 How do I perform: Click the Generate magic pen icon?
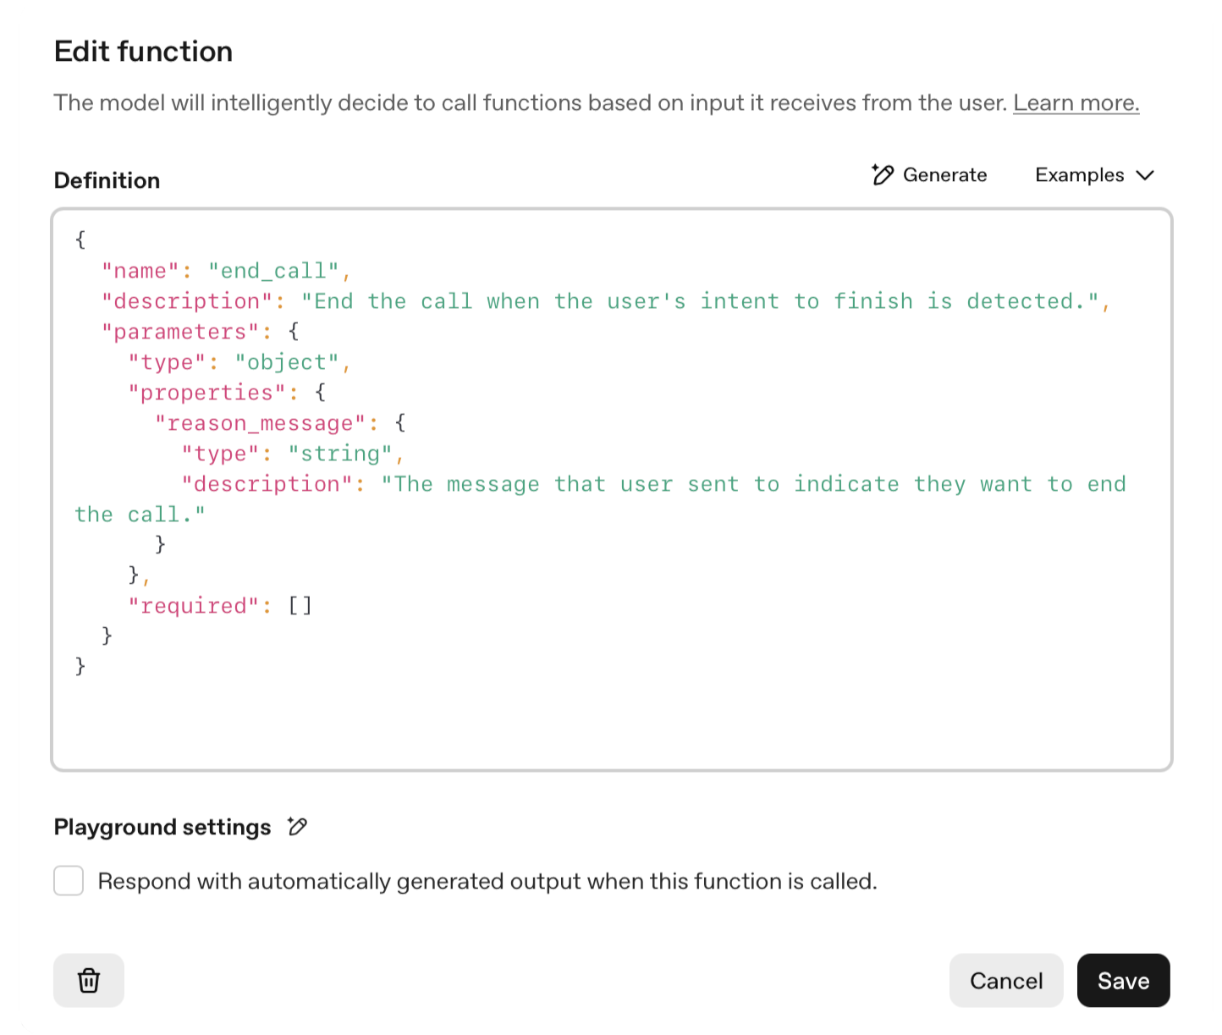click(883, 175)
